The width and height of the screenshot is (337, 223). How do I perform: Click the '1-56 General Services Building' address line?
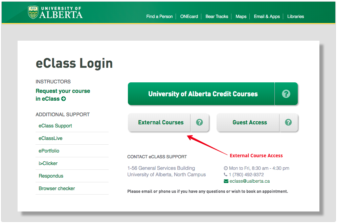[161, 168]
